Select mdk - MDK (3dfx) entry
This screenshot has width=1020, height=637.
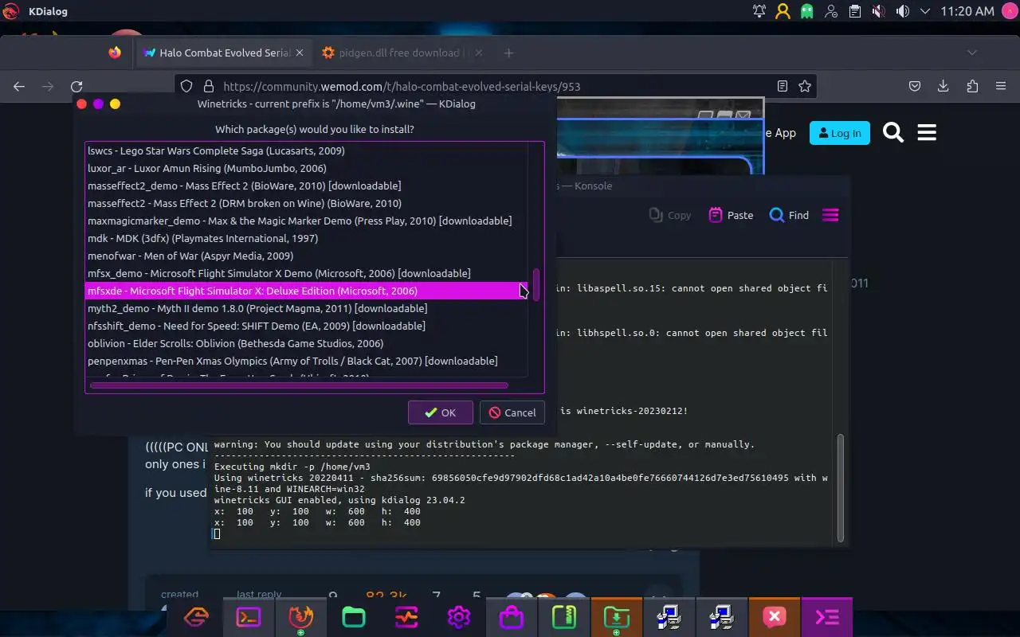(306, 238)
